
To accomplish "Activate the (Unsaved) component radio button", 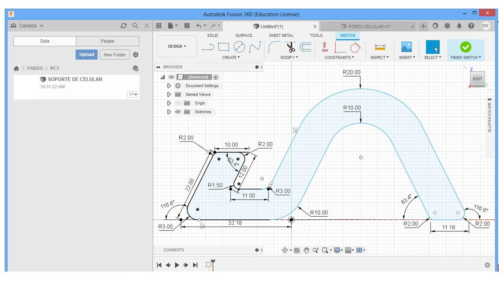I will [216, 77].
